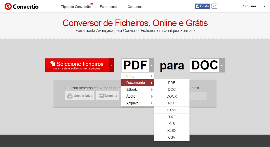Select Arquivo category in format menu

coord(137,103)
